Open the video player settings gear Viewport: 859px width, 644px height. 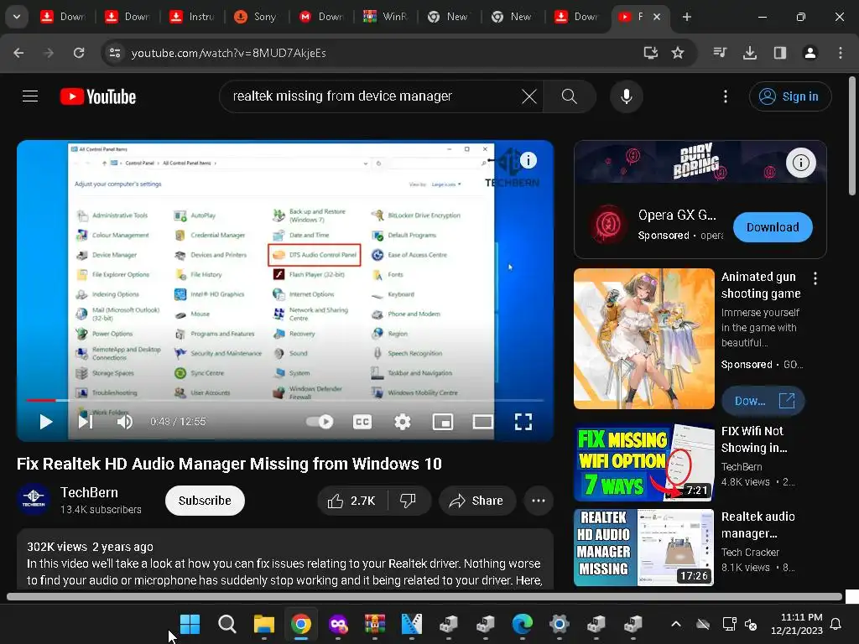403,422
